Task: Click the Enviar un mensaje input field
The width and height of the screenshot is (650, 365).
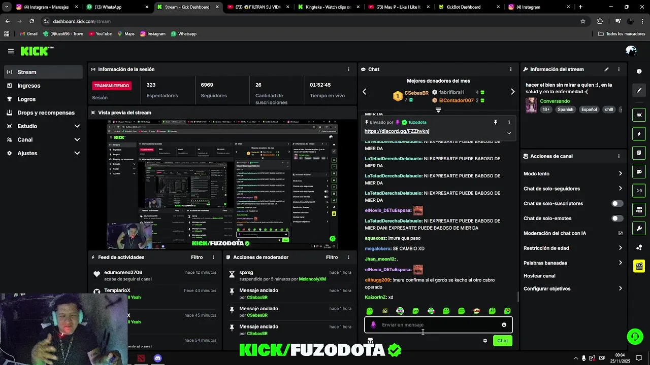Action: pyautogui.click(x=438, y=325)
